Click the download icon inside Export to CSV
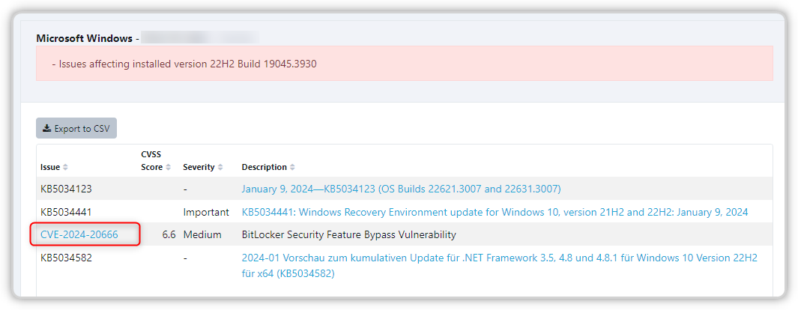Image resolution: width=798 pixels, height=310 pixels. (46, 129)
